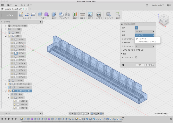Jump timeline to the end
Image resolution: width=173 pixels, height=123 pixels.
coord(16,119)
